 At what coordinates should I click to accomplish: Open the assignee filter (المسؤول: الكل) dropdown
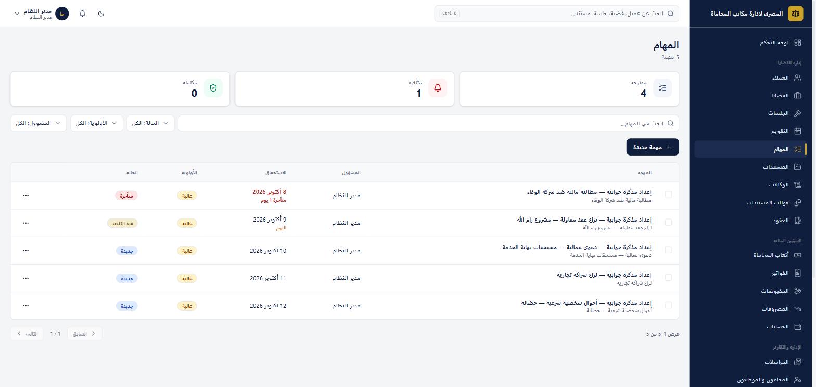(x=39, y=123)
